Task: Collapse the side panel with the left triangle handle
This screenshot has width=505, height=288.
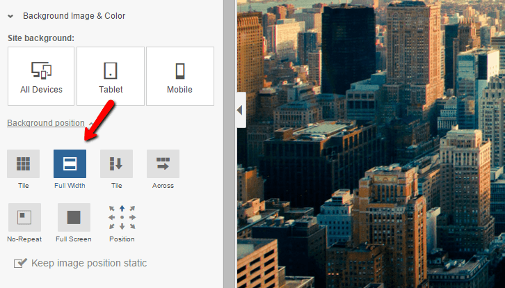Action: tap(240, 110)
